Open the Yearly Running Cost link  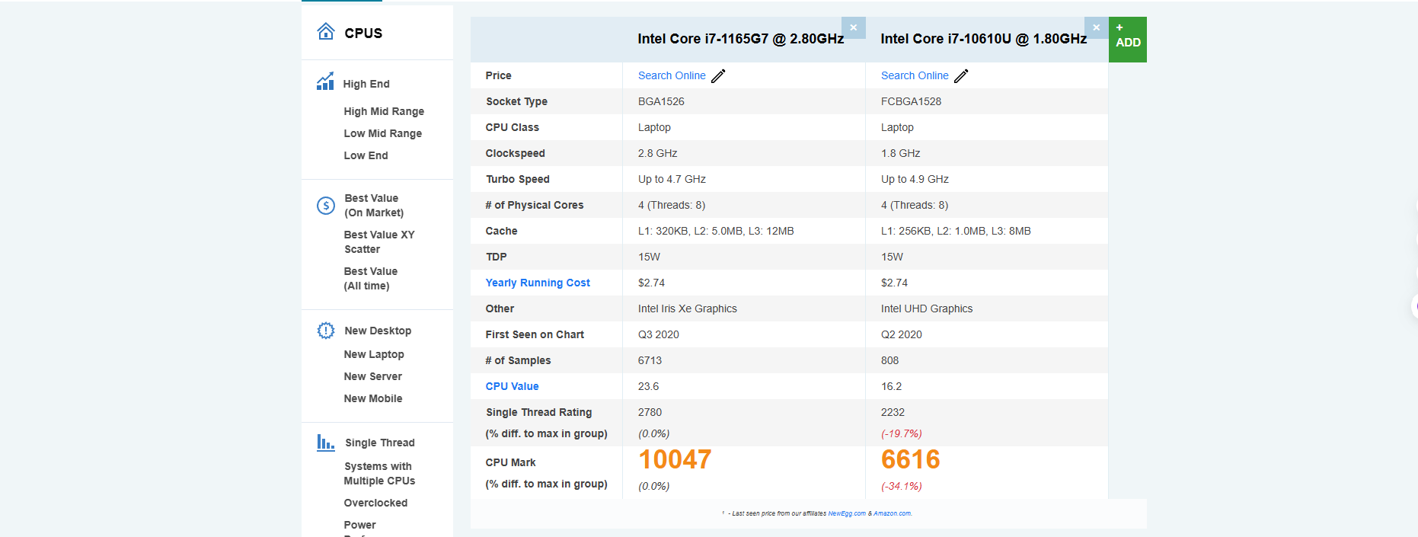[x=538, y=283]
